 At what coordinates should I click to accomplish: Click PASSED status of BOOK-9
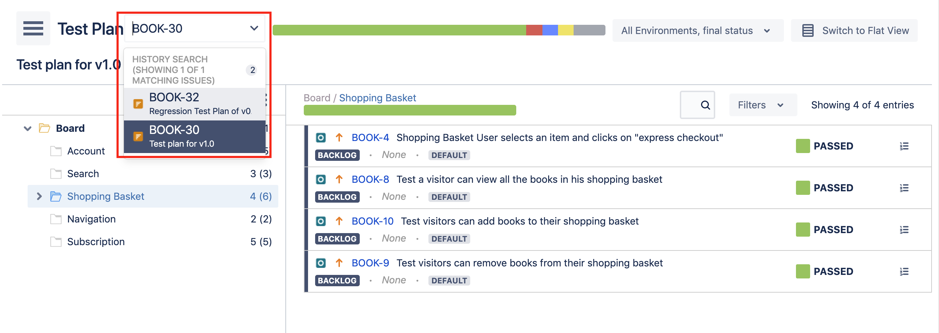[825, 271]
